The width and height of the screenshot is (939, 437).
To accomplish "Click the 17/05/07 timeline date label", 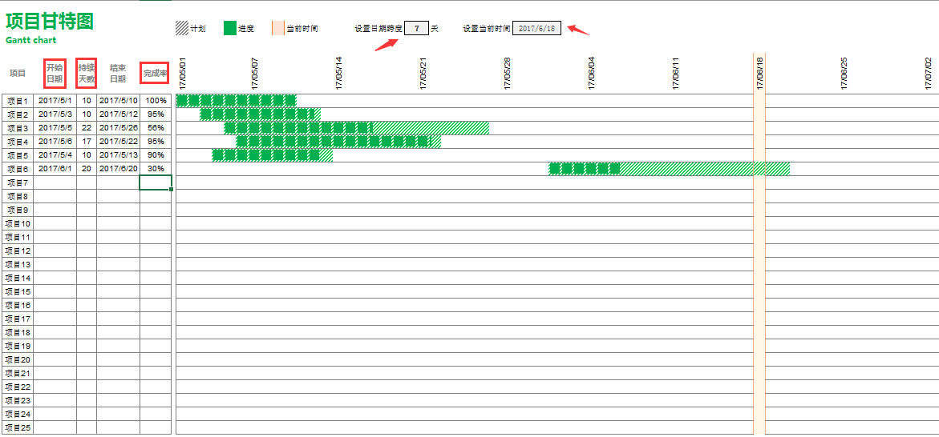I will (254, 74).
